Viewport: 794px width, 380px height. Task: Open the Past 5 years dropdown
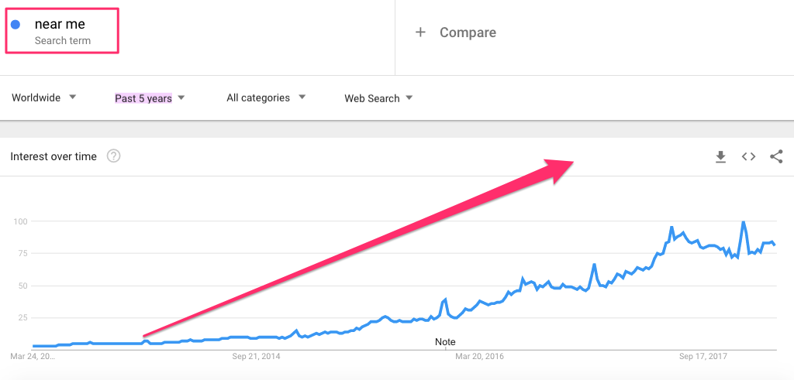[x=150, y=98]
